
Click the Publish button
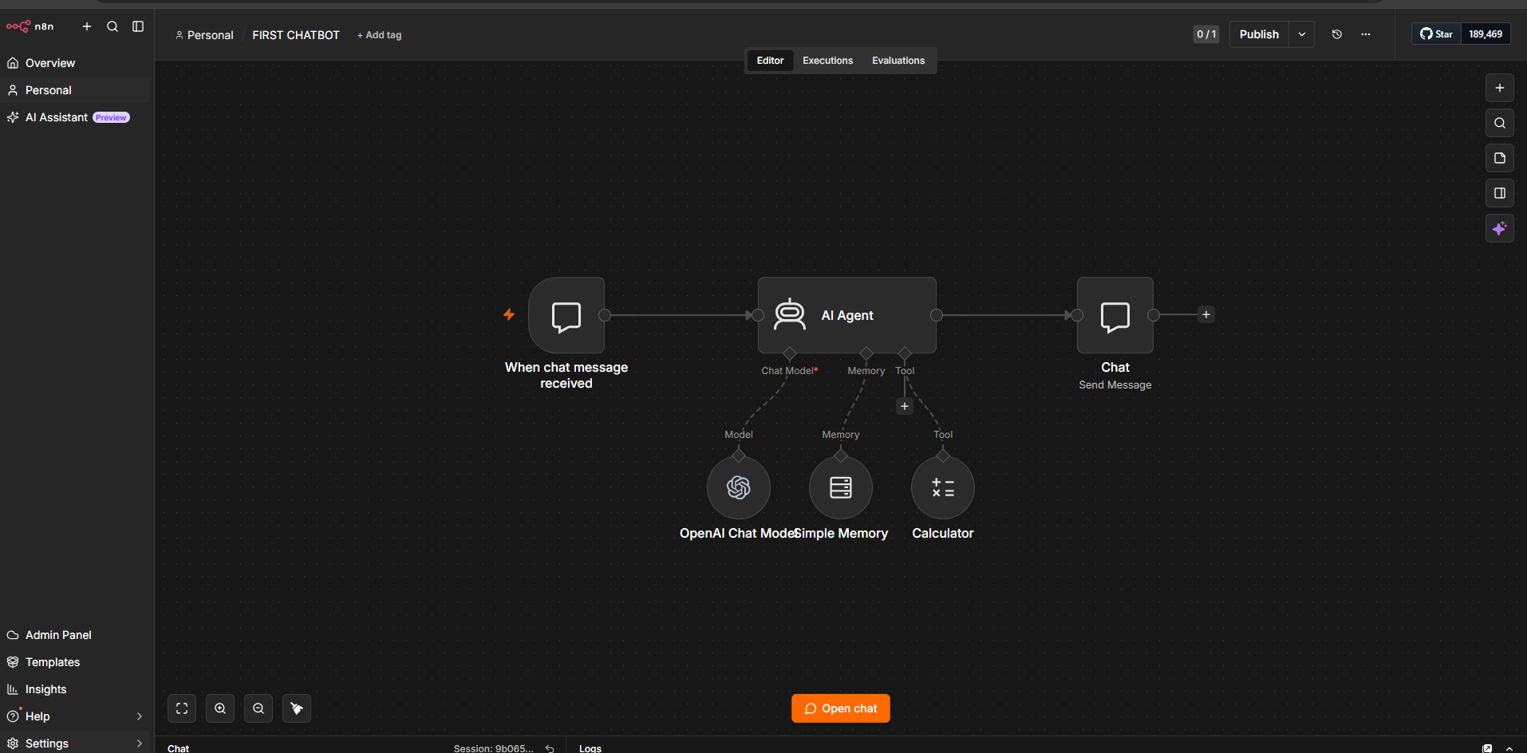click(1259, 34)
